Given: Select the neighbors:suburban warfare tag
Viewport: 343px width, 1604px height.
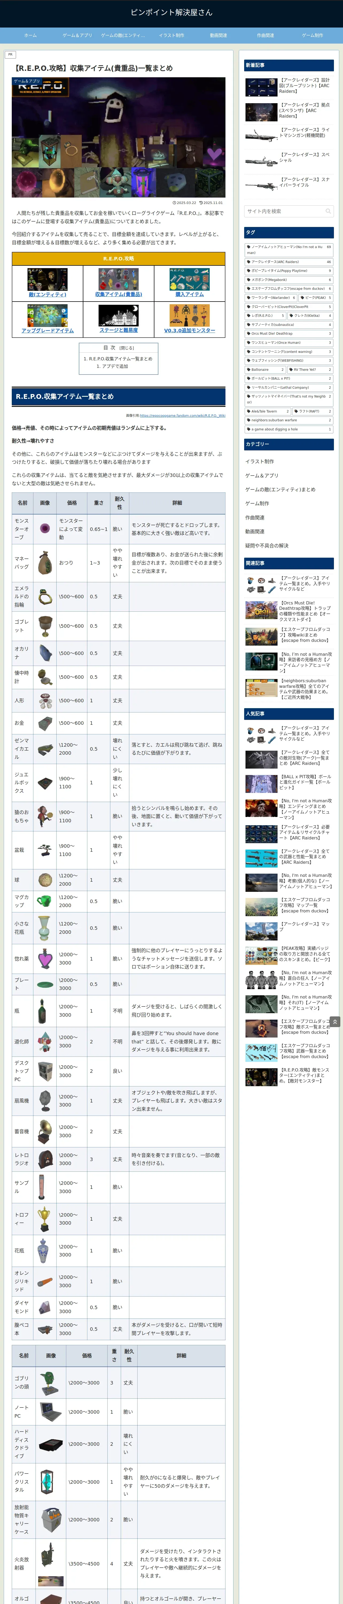Looking at the screenshot, I should pyautogui.click(x=289, y=420).
